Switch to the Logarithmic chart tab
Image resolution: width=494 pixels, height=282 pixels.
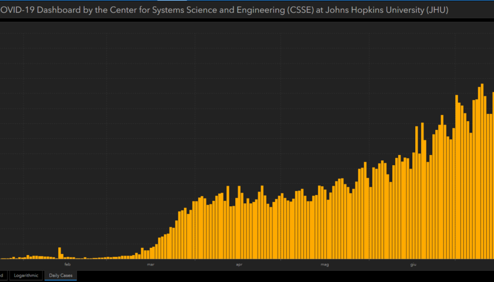(26, 276)
